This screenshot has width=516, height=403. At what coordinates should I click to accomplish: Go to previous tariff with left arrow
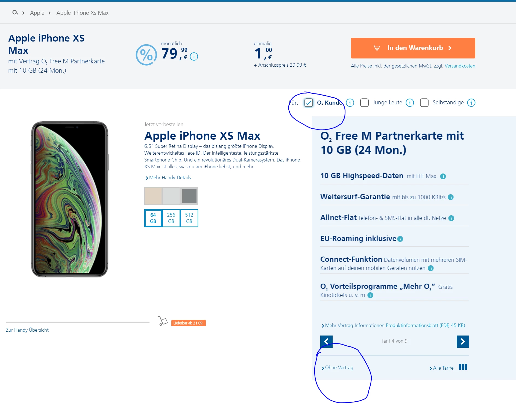click(326, 342)
